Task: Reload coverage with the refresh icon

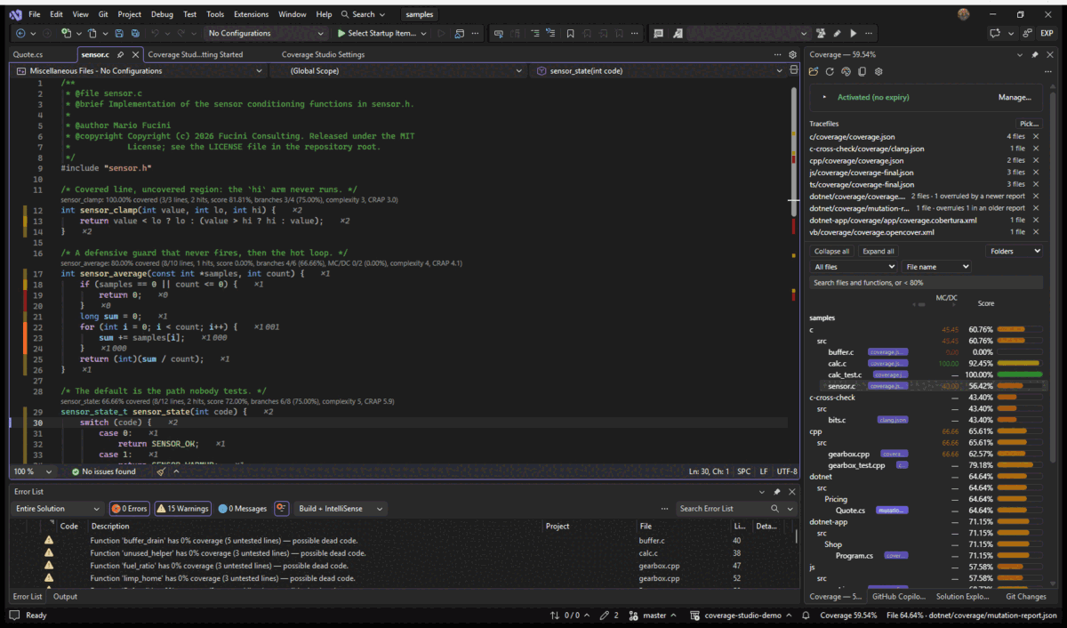Action: [830, 71]
